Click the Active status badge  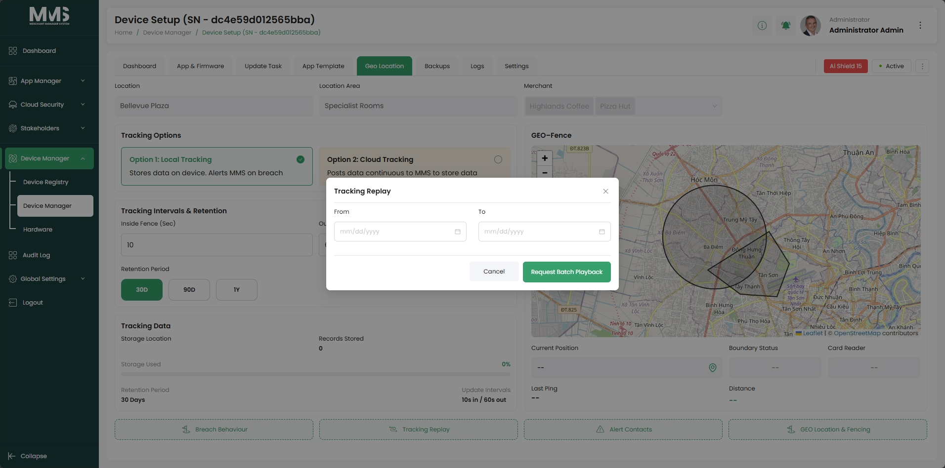pos(892,66)
